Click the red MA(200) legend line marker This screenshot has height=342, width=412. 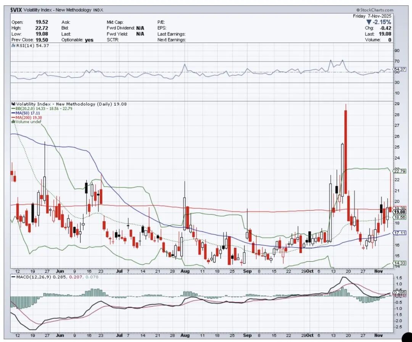point(13,117)
